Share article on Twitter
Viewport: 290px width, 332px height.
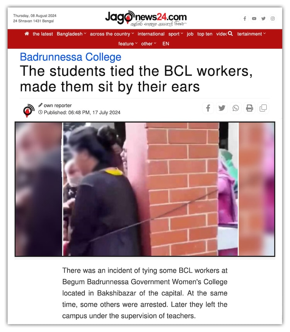(x=222, y=108)
